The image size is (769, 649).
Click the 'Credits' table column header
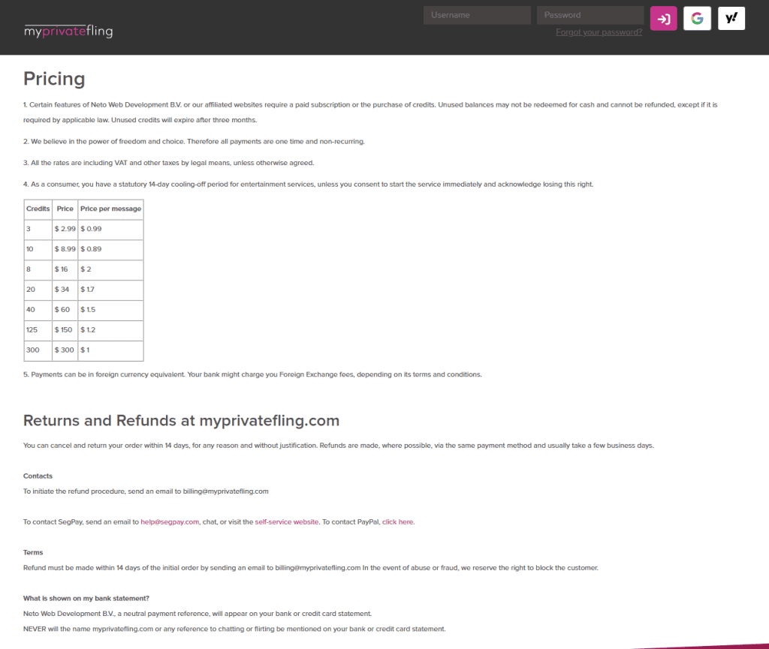[38, 209]
